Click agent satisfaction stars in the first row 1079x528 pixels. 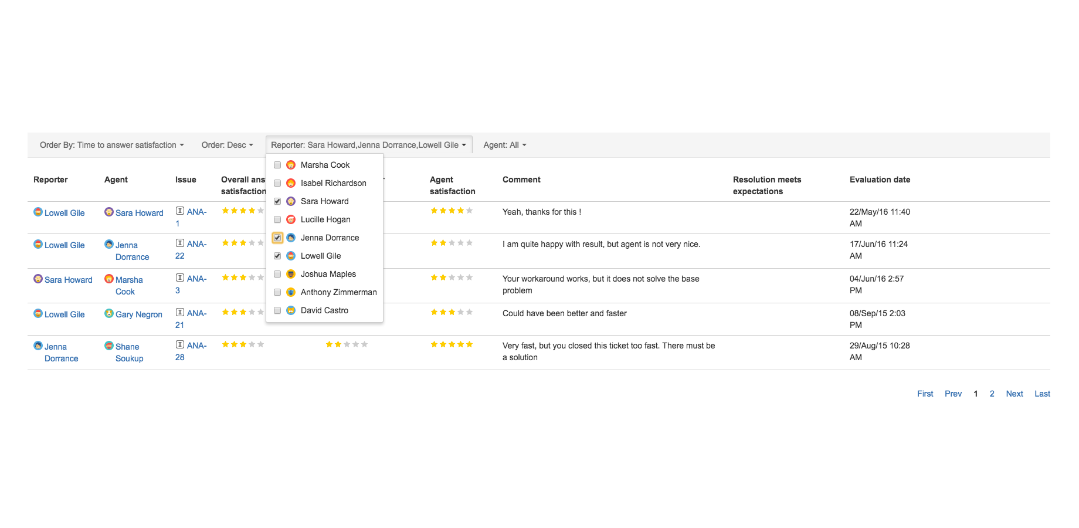pos(452,211)
